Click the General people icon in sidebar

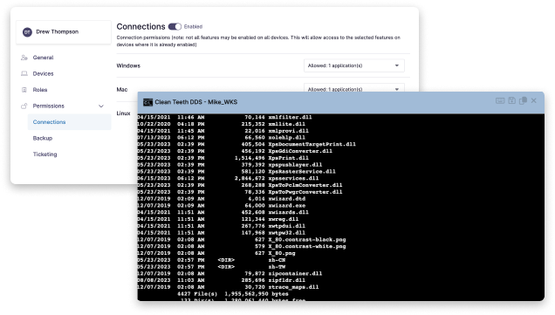pyautogui.click(x=24, y=58)
